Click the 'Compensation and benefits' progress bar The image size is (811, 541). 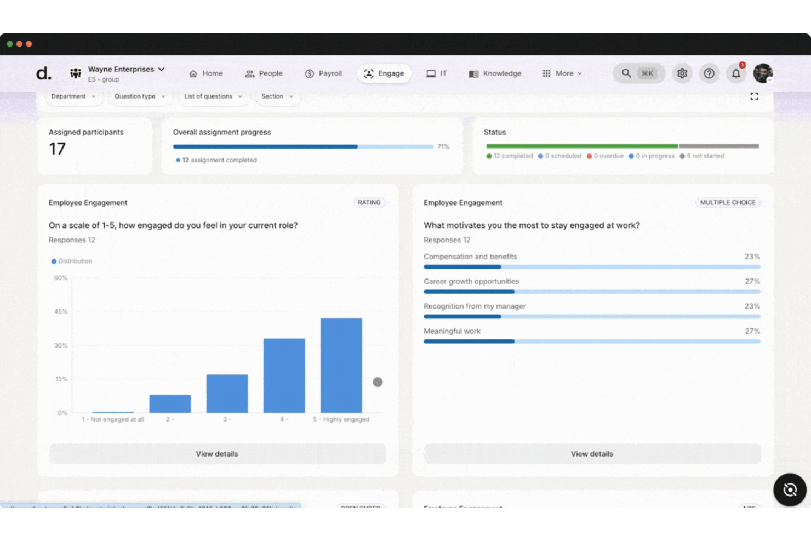592,267
